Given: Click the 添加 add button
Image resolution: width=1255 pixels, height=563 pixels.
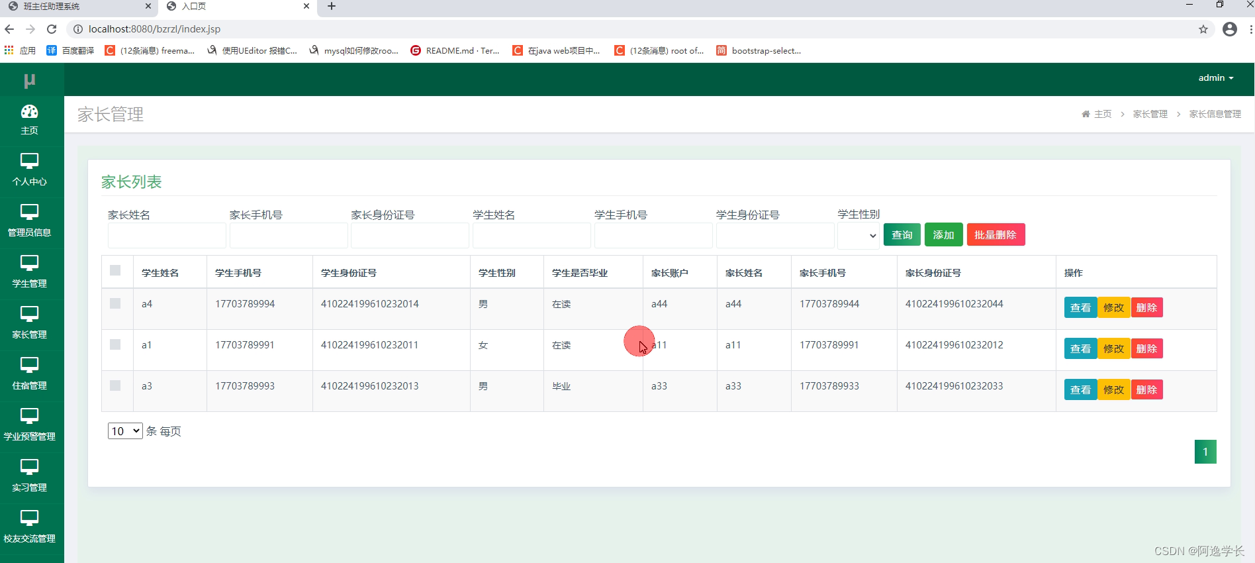Looking at the screenshot, I should pyautogui.click(x=944, y=234).
